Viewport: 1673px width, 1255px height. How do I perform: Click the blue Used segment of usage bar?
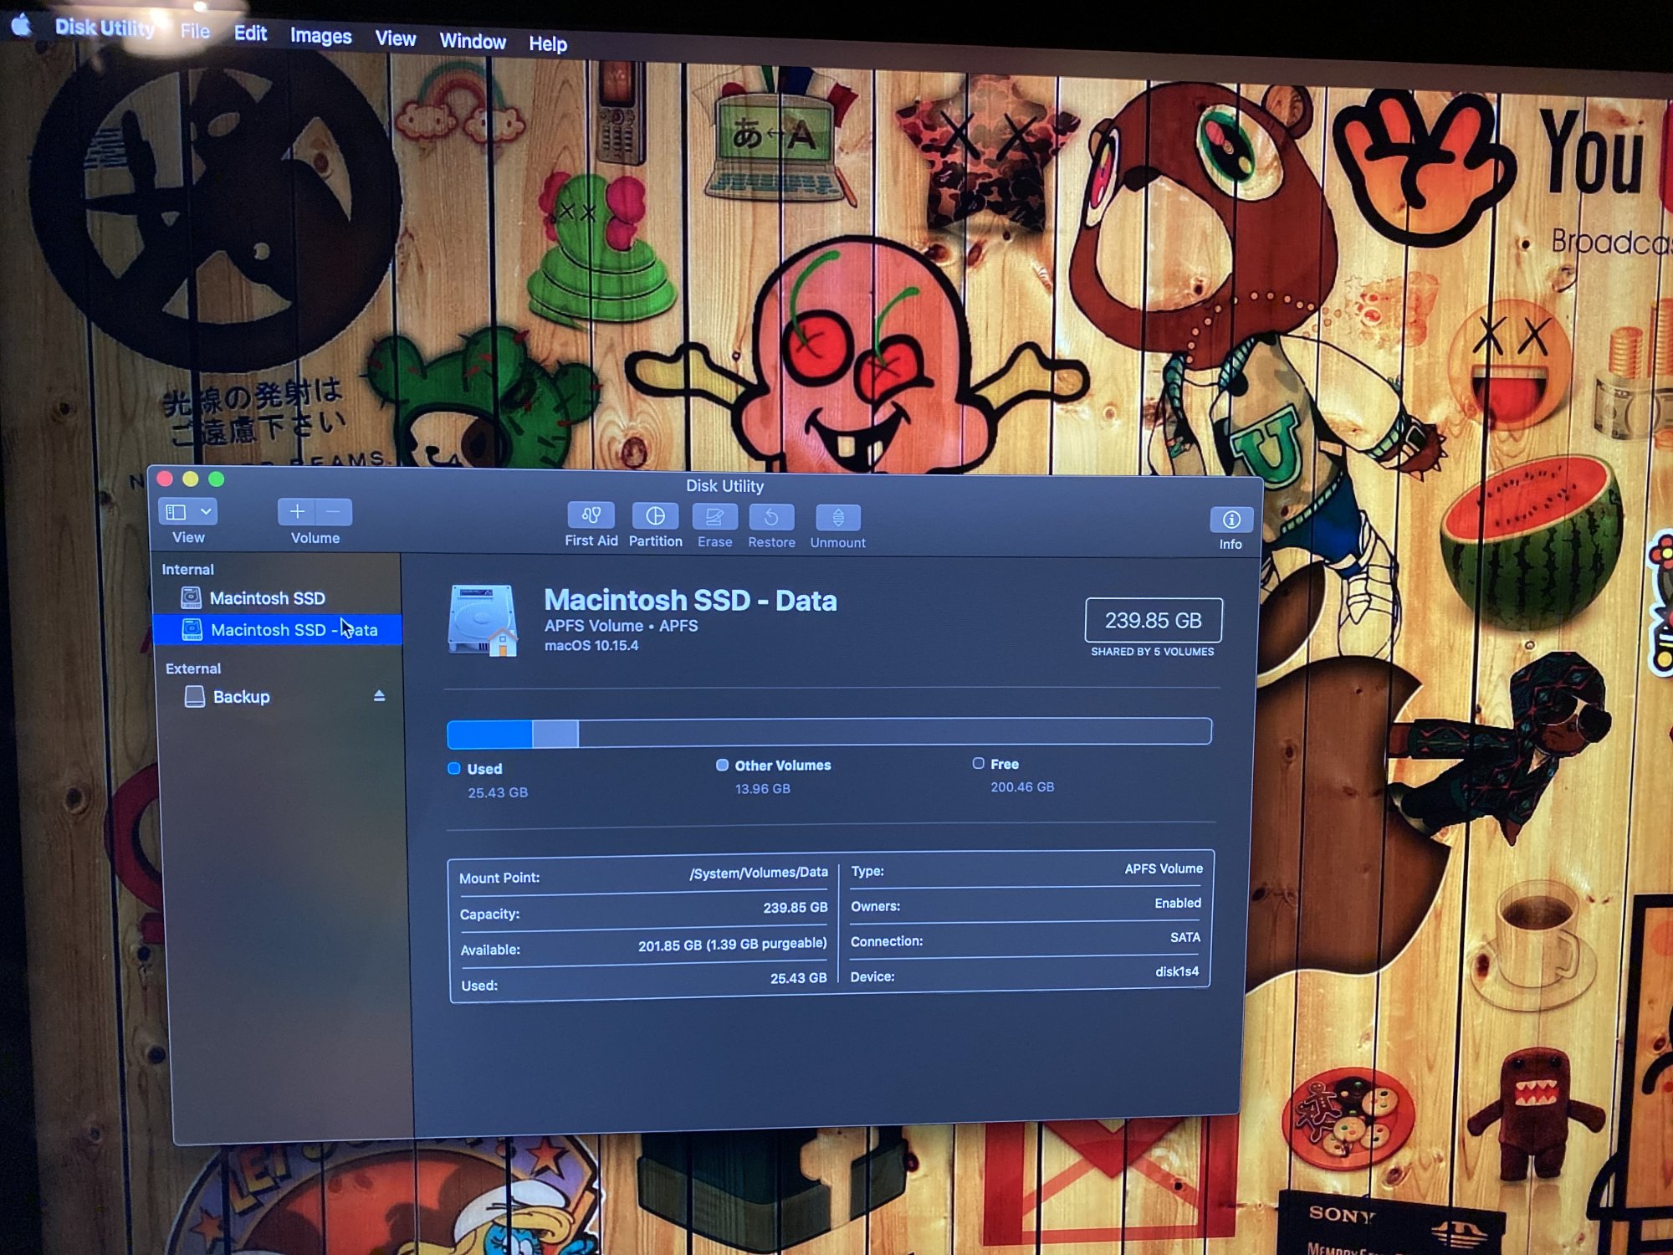[x=490, y=734]
